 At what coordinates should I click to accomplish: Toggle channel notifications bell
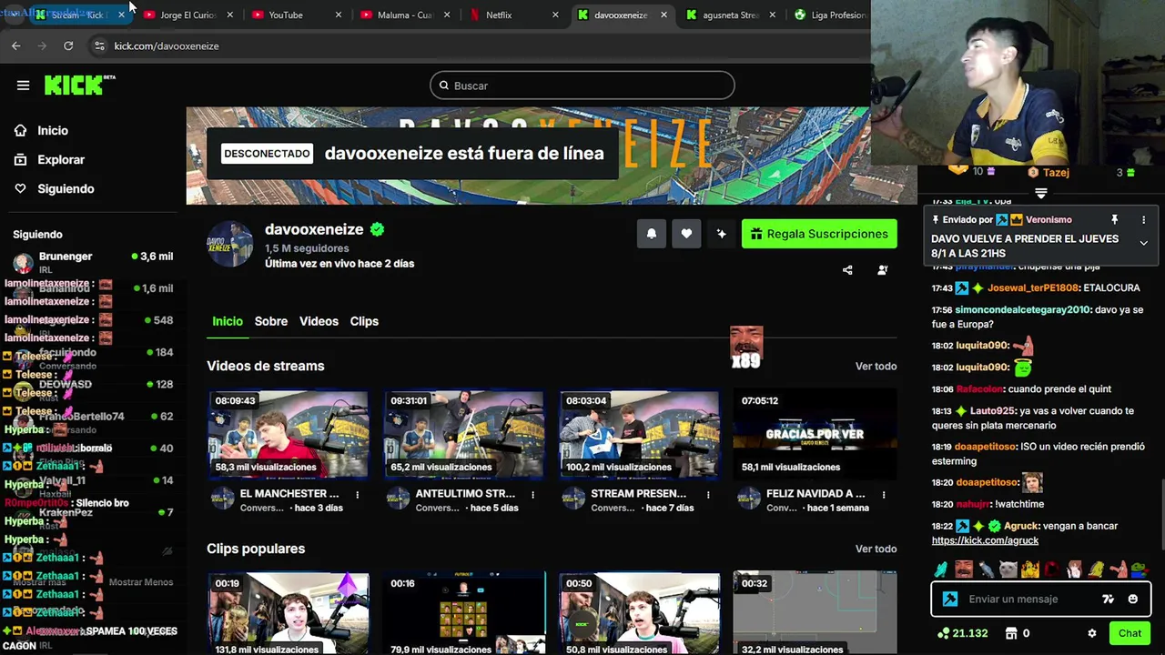point(651,234)
